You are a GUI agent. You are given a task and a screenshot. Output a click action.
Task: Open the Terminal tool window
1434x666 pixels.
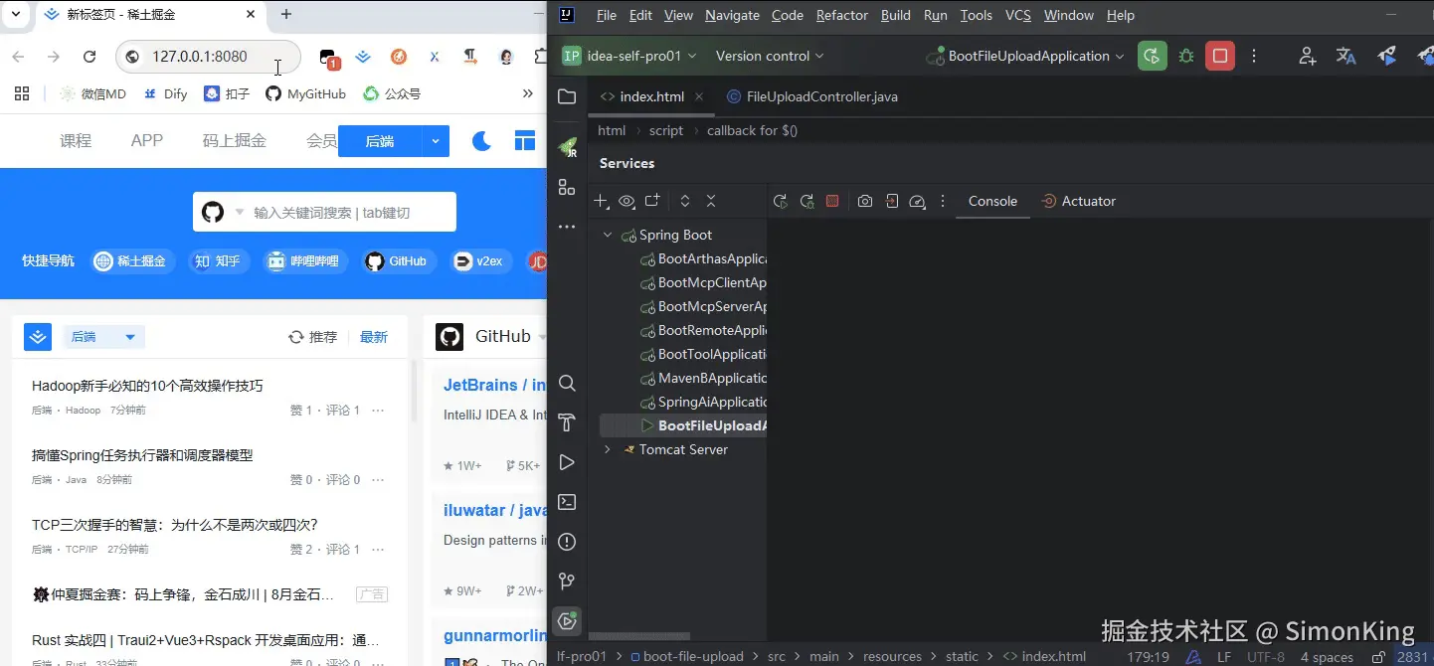[567, 502]
